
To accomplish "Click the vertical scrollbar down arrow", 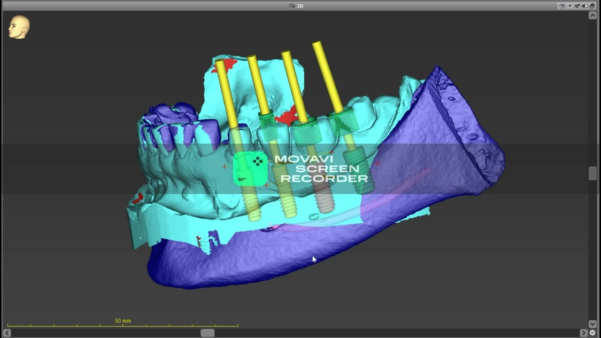I will coord(593,324).
